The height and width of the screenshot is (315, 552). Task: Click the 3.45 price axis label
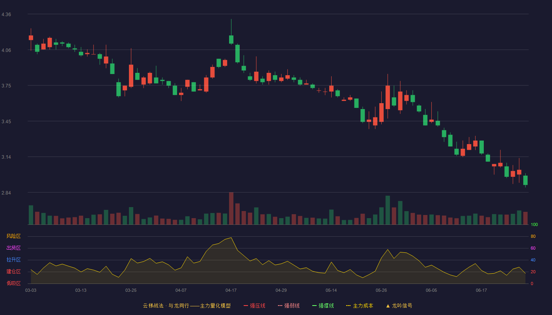pos(6,122)
